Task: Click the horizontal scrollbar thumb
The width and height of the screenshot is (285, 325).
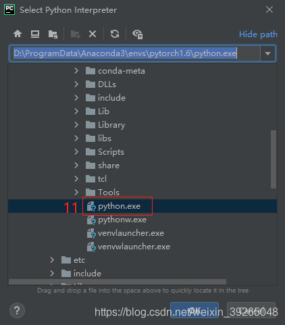Action: [x=118, y=282]
